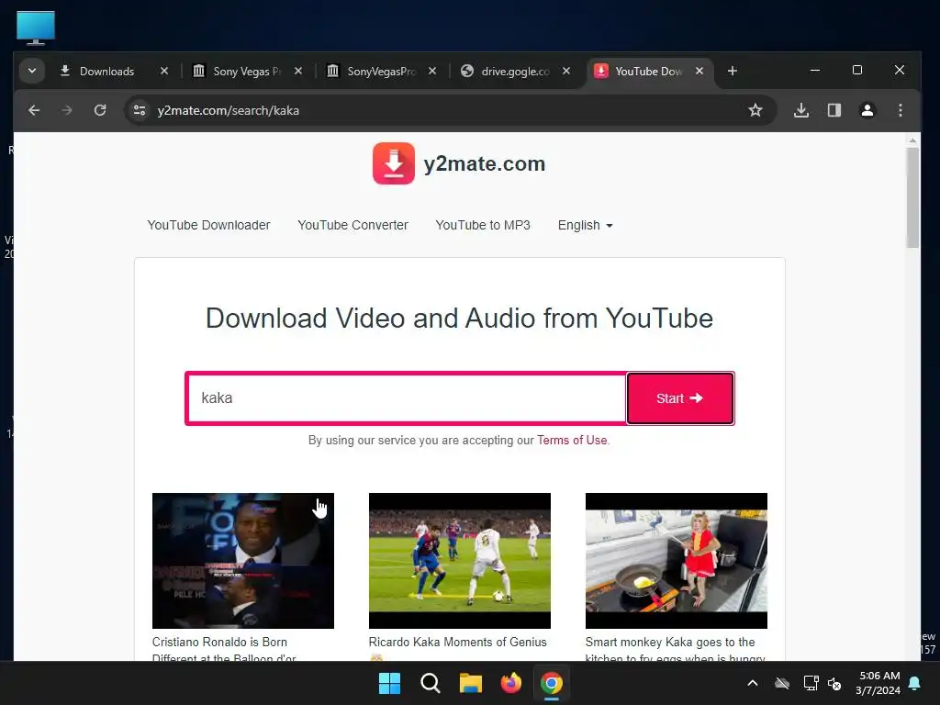Expand the English language dropdown

tap(585, 225)
